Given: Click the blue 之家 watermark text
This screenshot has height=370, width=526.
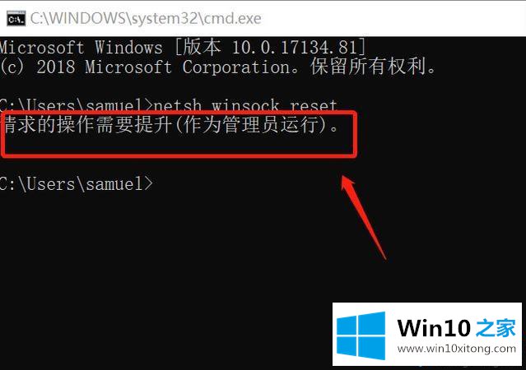Looking at the screenshot, I should tap(496, 328).
